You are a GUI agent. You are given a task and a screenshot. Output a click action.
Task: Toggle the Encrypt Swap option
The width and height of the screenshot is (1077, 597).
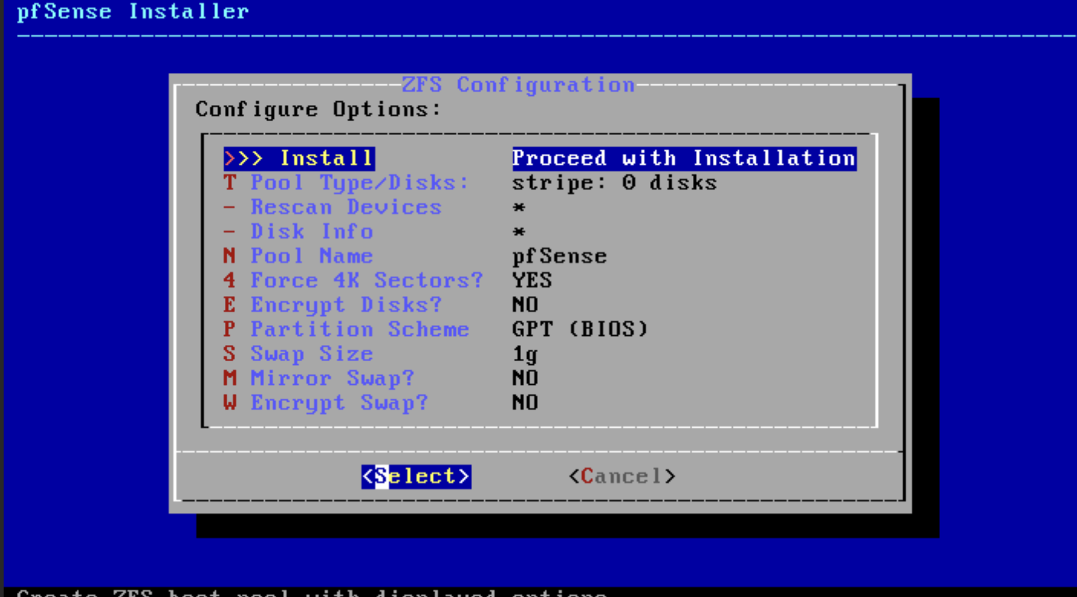[x=326, y=403]
